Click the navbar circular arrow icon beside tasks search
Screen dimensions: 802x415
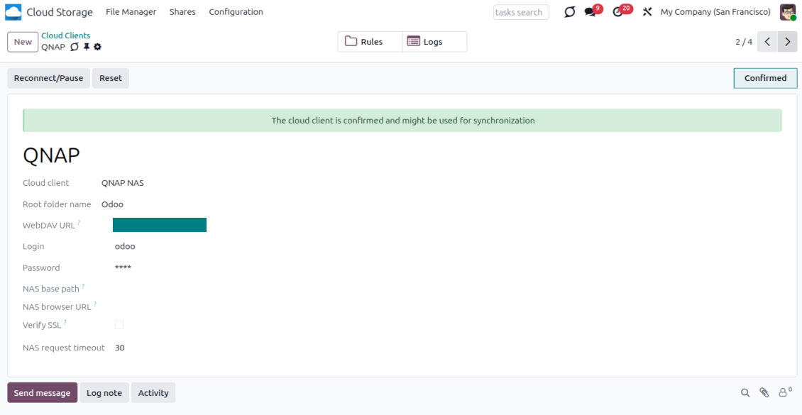[x=569, y=12]
